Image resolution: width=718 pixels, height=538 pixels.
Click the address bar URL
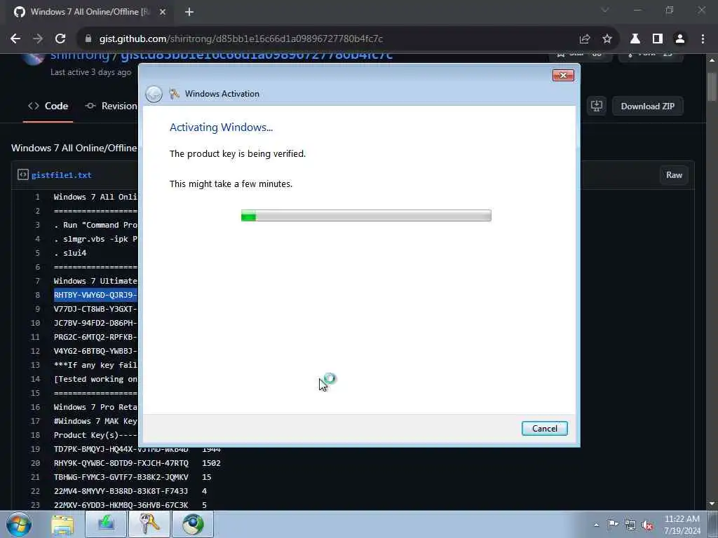tap(241, 39)
